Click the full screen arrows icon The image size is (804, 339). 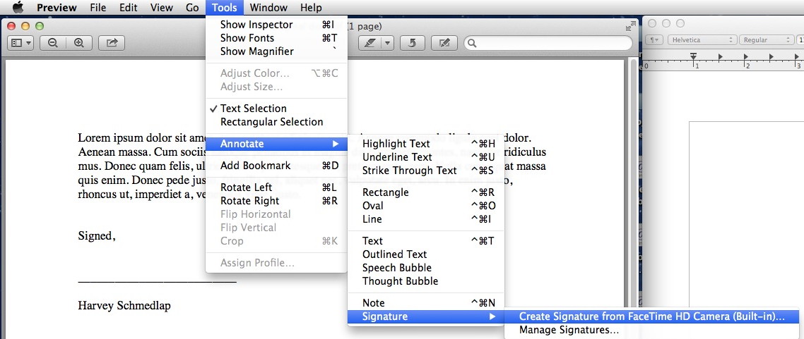[630, 27]
